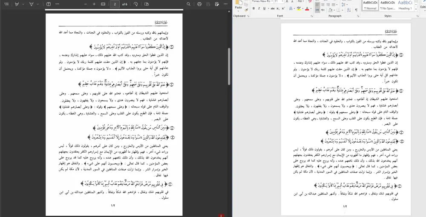This screenshot has height=217, width=426.
Task: Align paragraph right in Word
Action: [328, 5]
